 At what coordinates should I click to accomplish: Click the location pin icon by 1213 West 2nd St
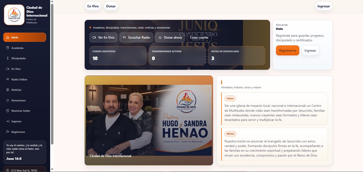click(8, 170)
